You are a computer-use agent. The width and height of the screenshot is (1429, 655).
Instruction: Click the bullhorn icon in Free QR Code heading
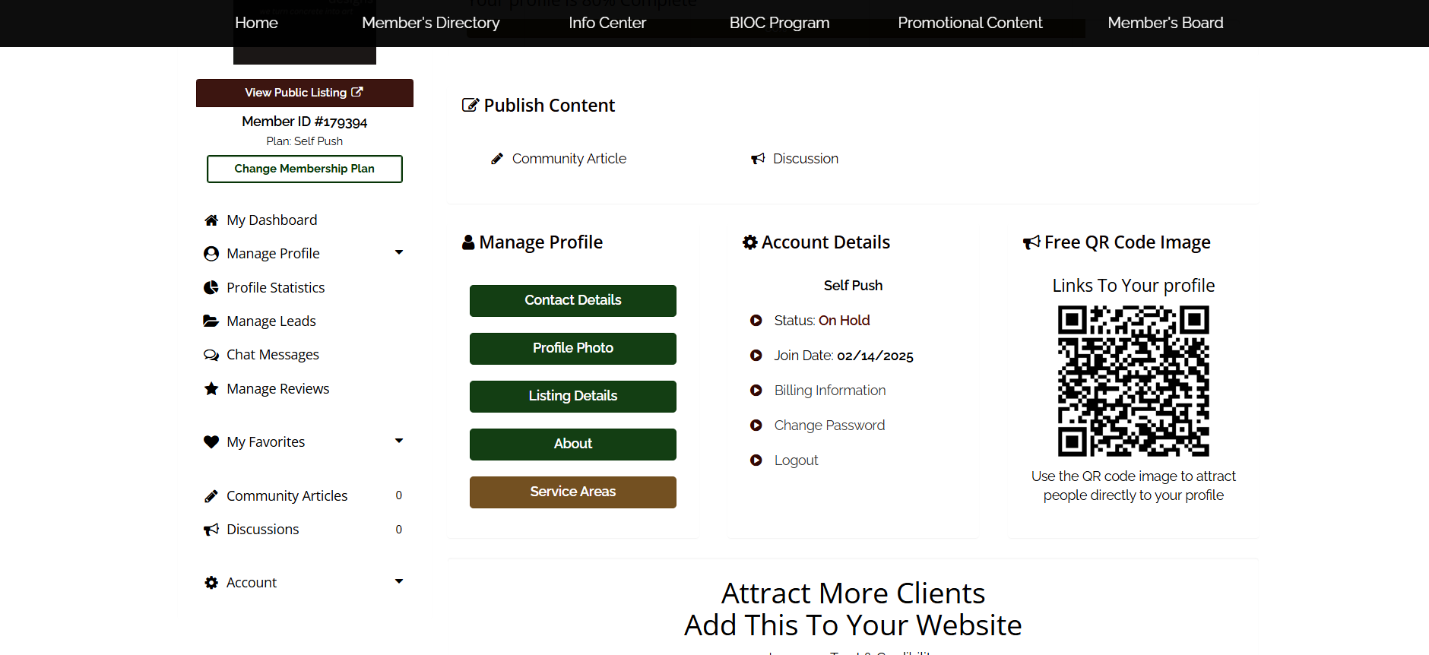(1031, 242)
